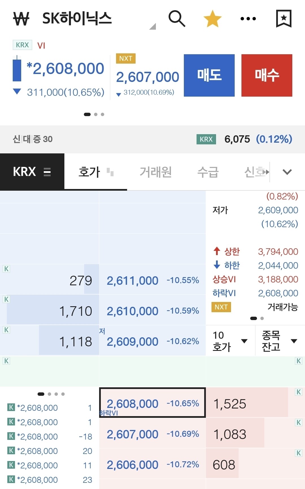Tap the NXT badge next to 거래가능
This screenshot has width=305, height=489.
tap(221, 307)
